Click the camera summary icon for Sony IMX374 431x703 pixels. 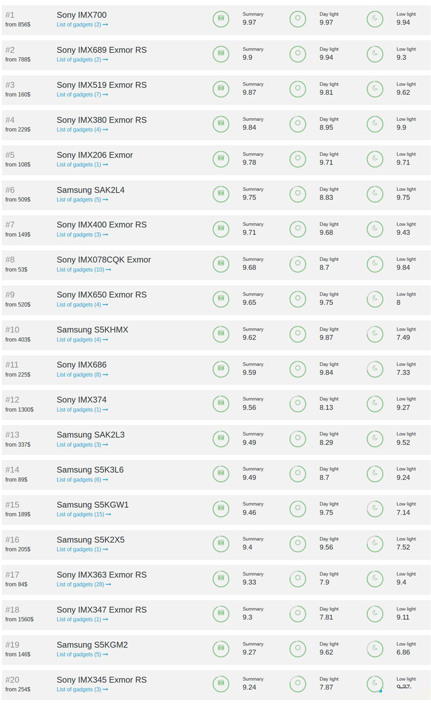[220, 404]
